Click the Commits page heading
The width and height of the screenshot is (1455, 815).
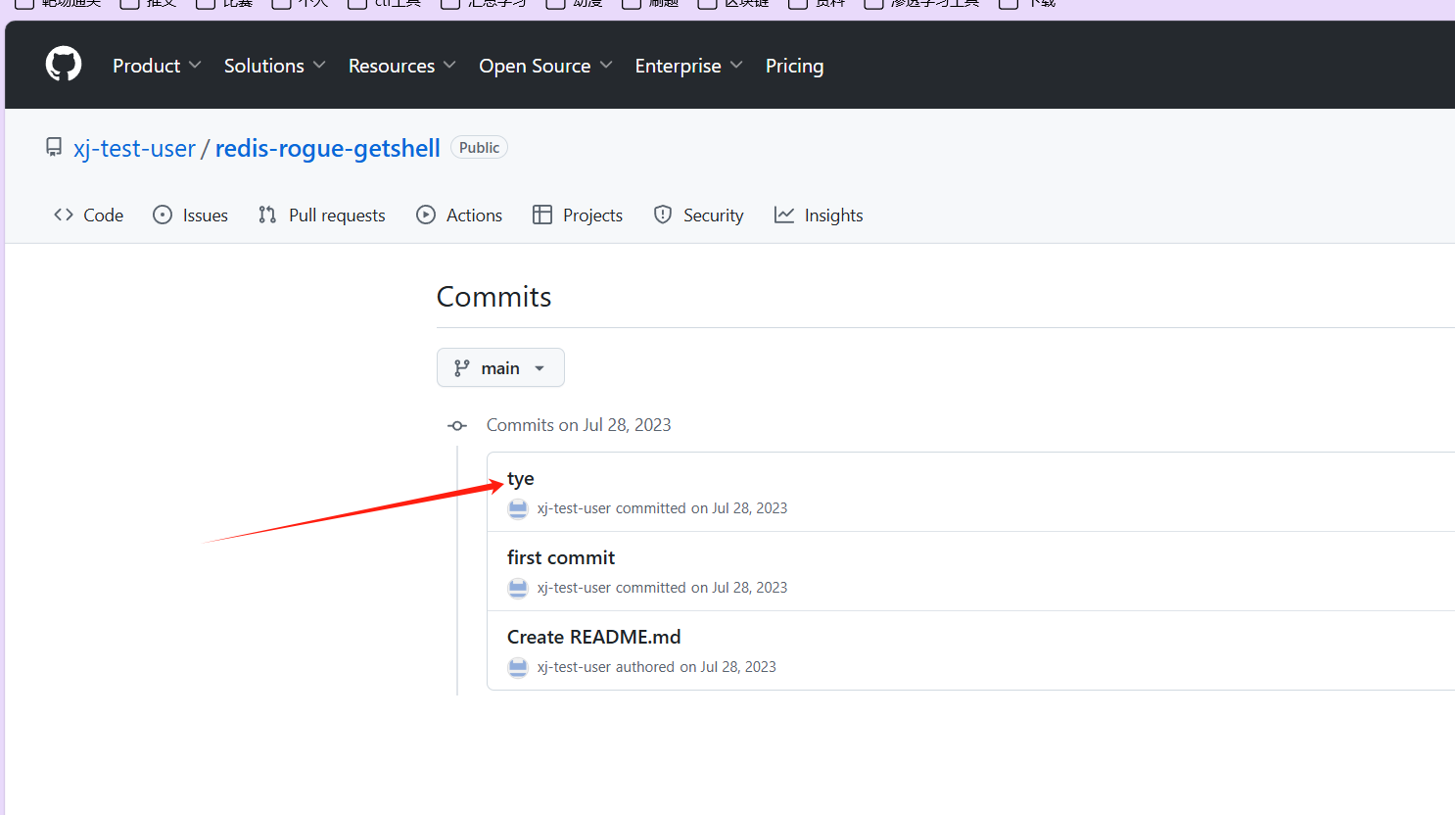(494, 297)
